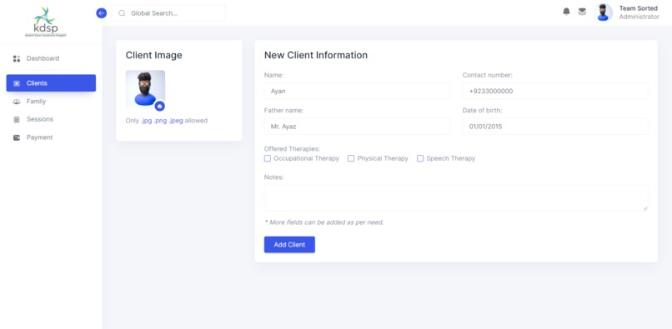Viewport: 672px width, 329px height.
Task: Click the Payment wallet icon
Action: coord(17,137)
